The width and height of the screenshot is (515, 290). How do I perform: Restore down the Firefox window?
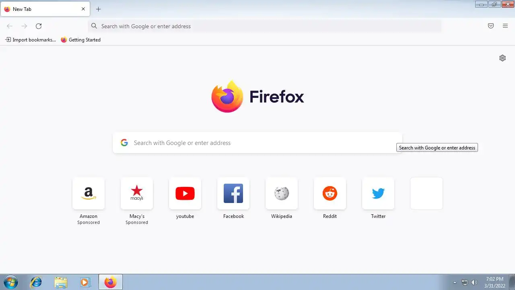(494, 4)
